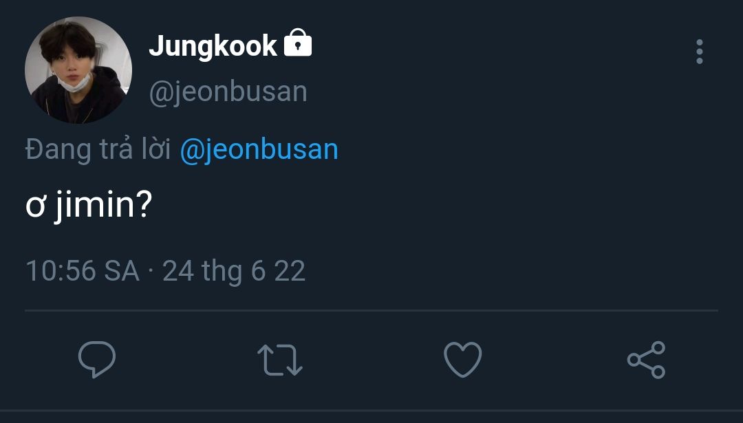The image size is (743, 423).
Task: Click the padlock icon beside Jungkook
Action: point(297,45)
